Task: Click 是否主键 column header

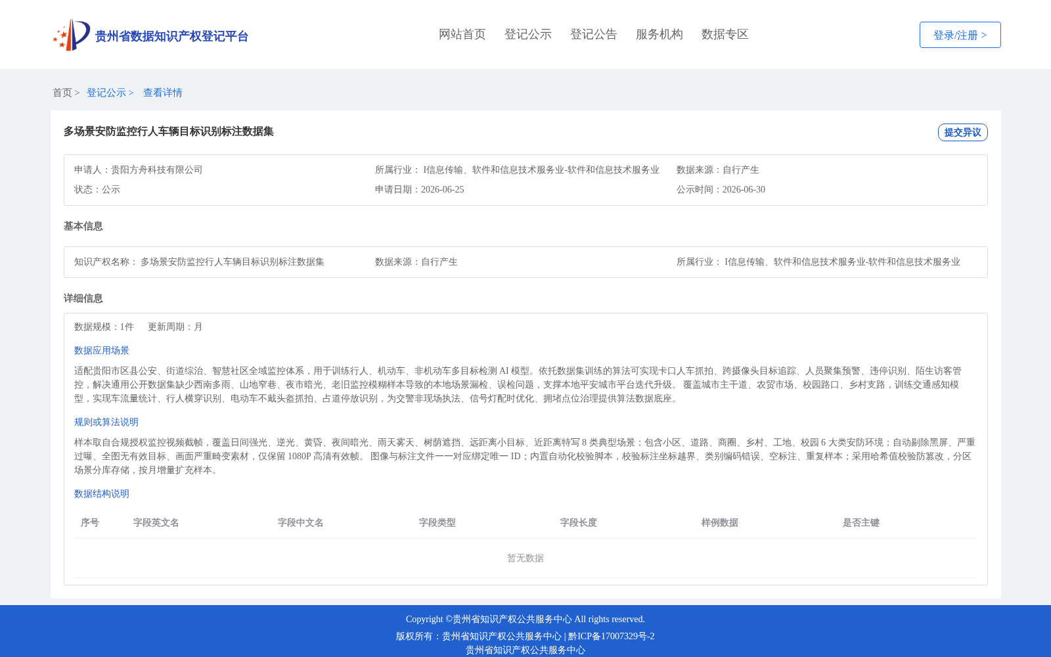Action: [x=861, y=522]
